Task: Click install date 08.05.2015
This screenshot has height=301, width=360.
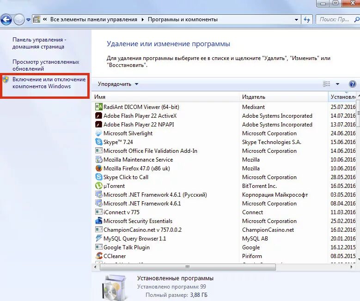Action: coord(343,256)
